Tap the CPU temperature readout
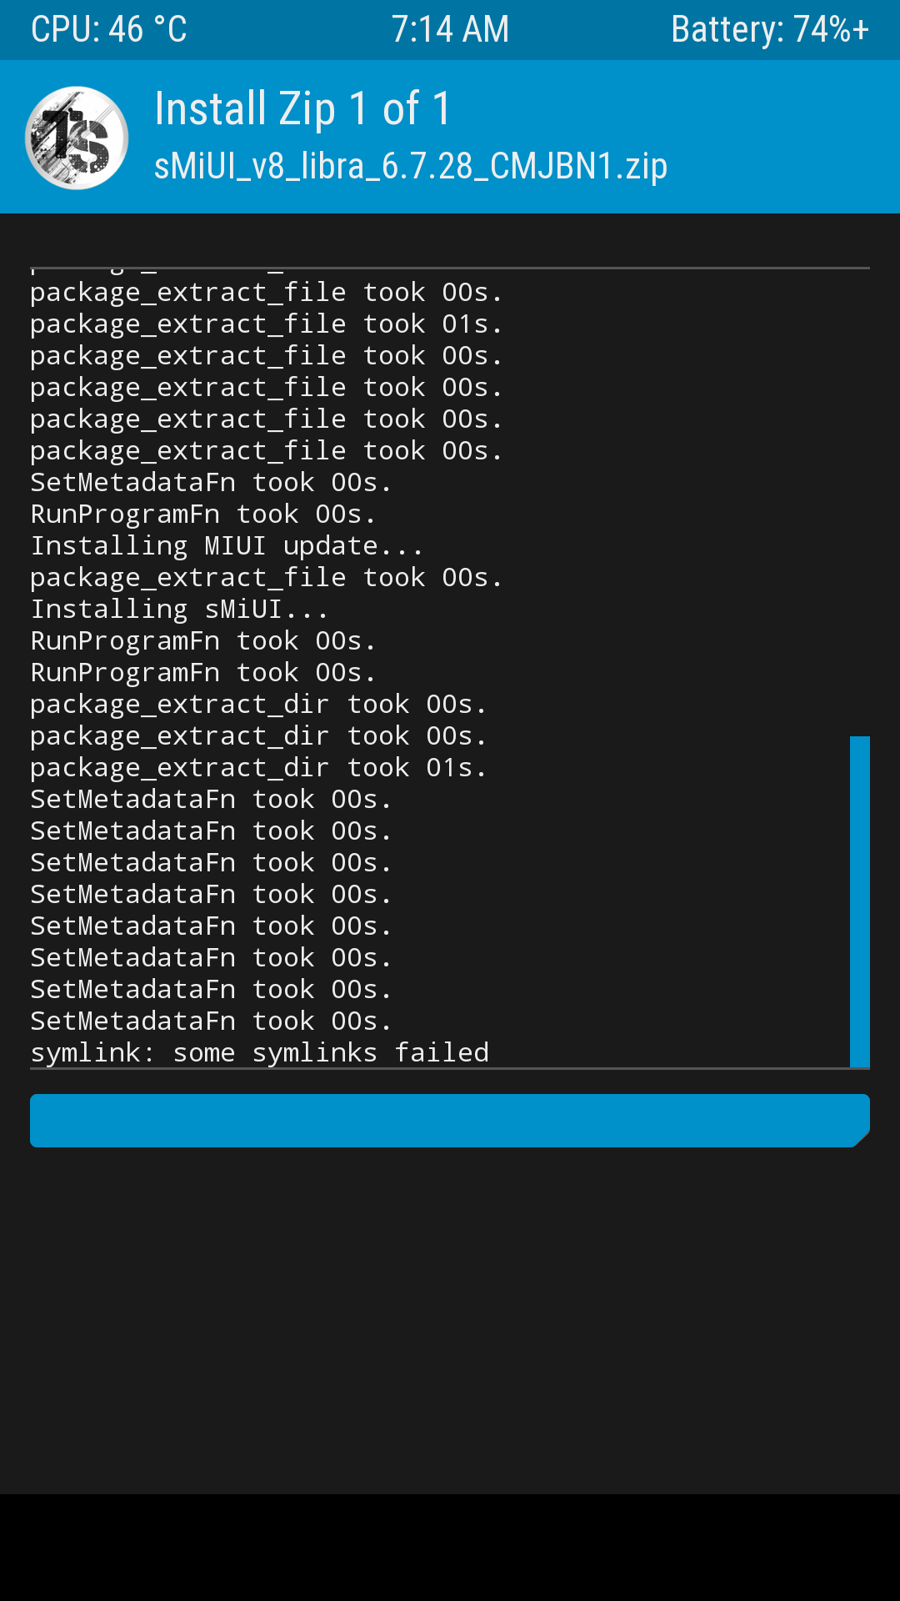 coord(109,30)
